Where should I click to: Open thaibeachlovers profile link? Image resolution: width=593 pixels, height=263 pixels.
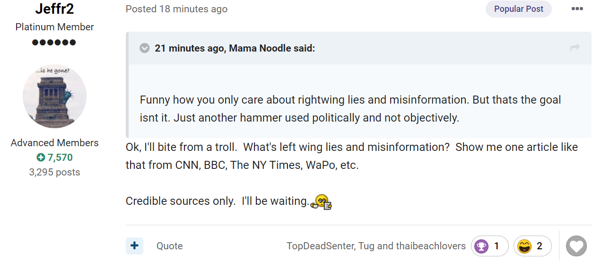click(x=431, y=246)
